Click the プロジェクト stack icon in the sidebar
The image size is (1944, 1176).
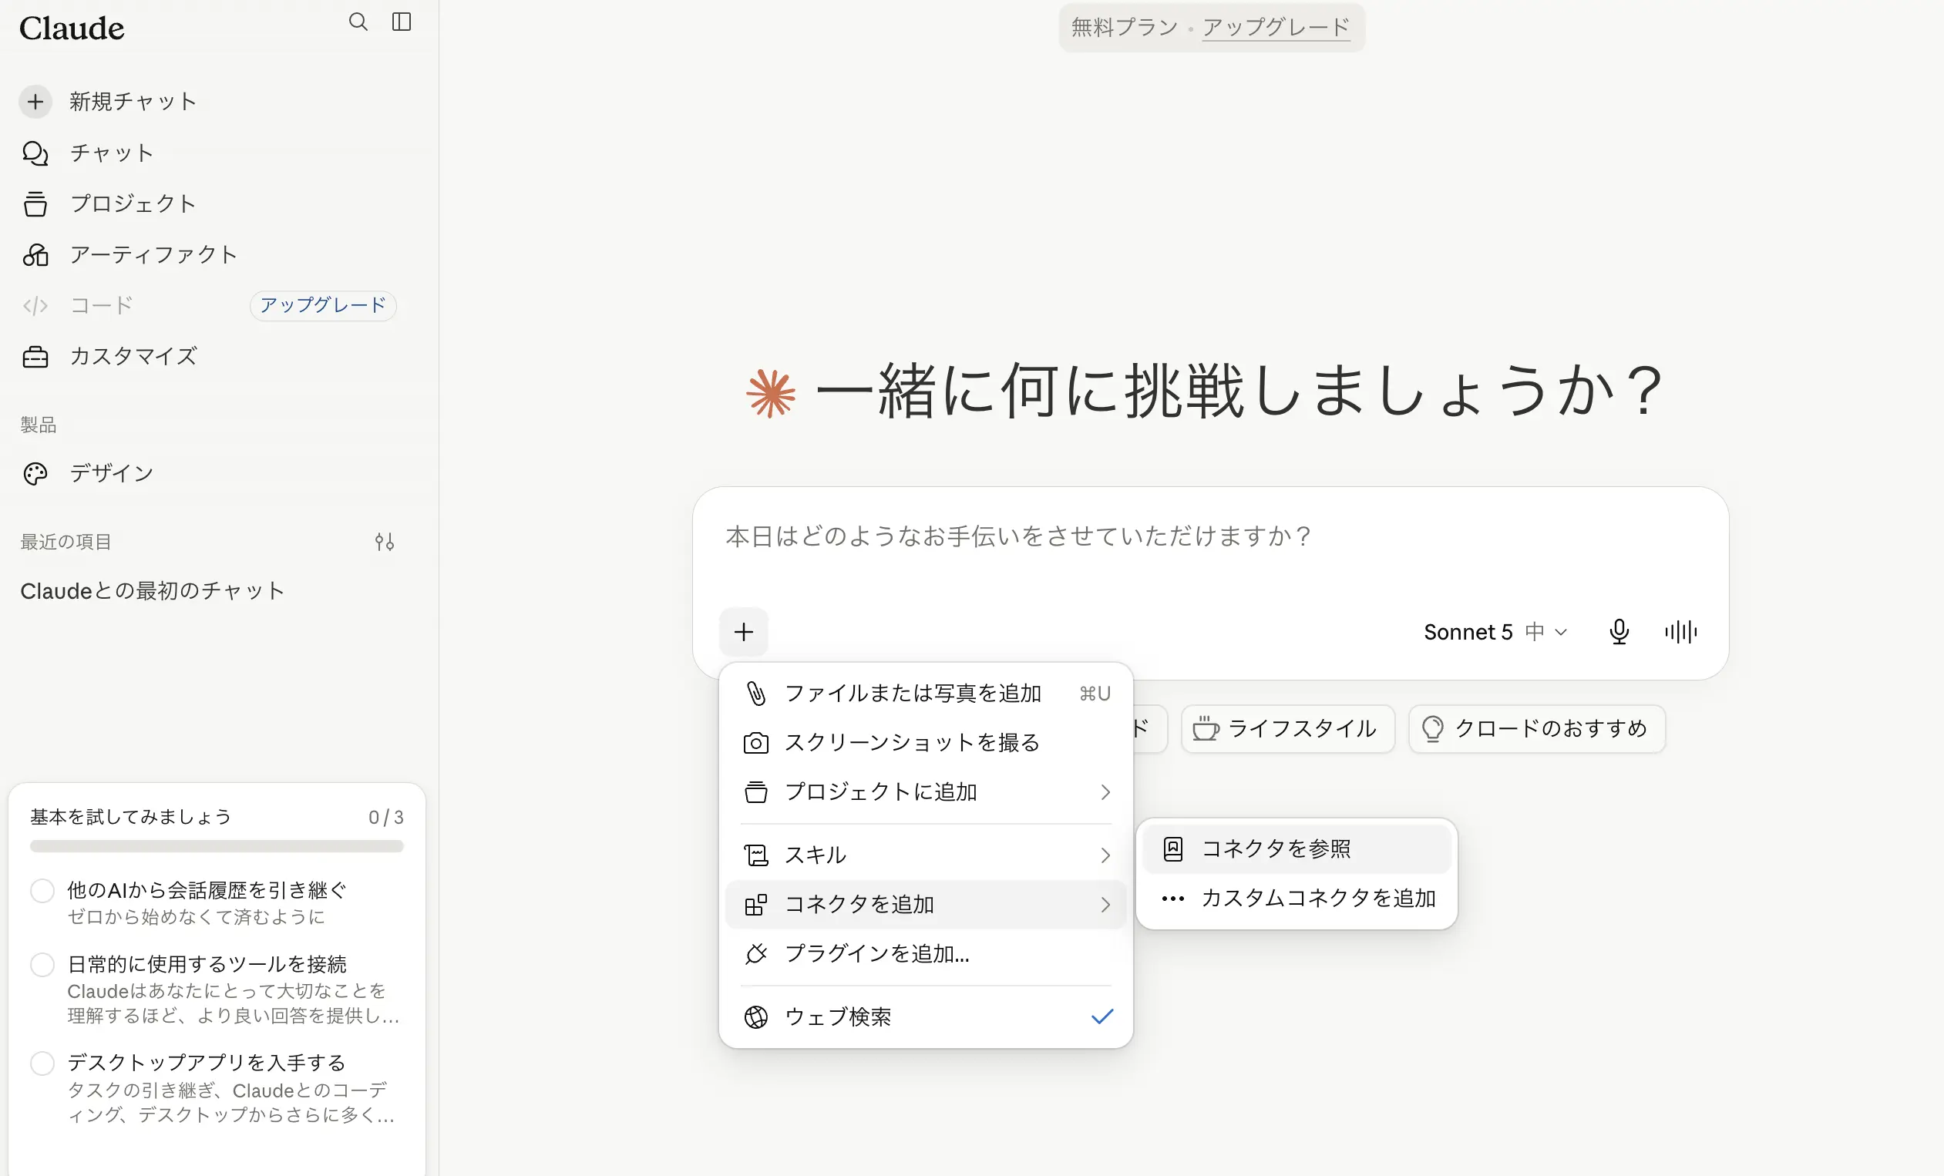pyautogui.click(x=35, y=203)
